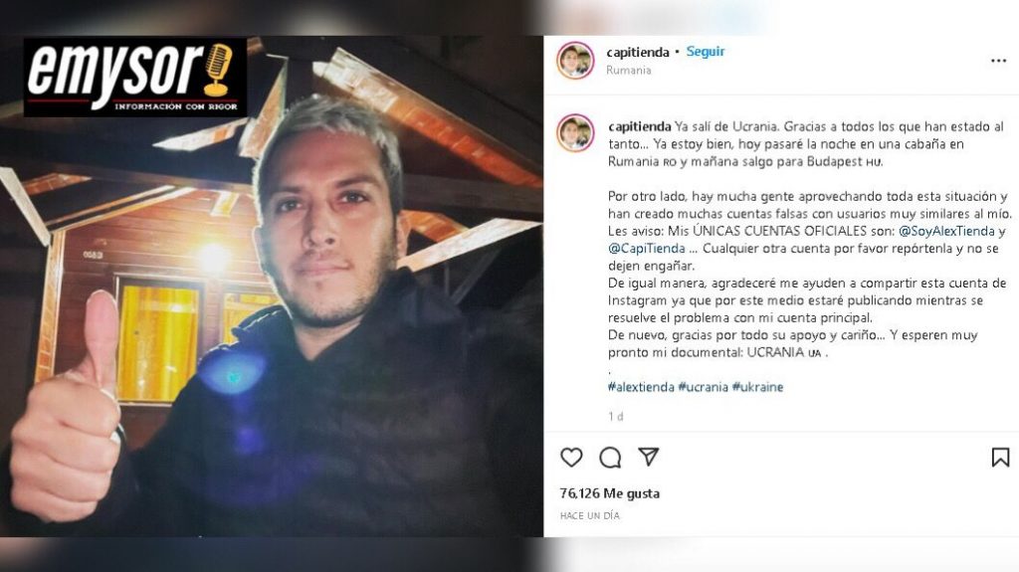Click the capitienda username in the caption
The width and height of the screenshot is (1019, 572).
point(640,126)
